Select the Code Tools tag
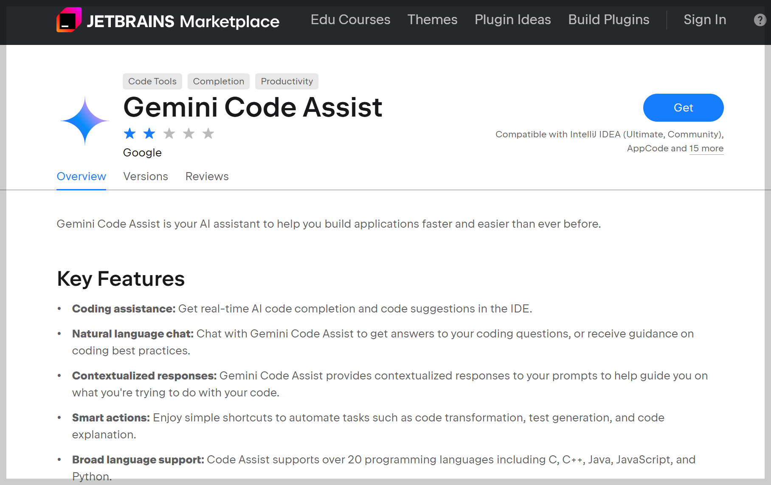The width and height of the screenshot is (771, 485). pyautogui.click(x=152, y=81)
